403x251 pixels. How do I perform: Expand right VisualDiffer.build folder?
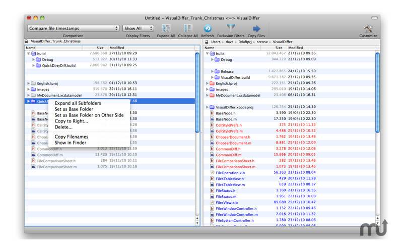[212, 77]
